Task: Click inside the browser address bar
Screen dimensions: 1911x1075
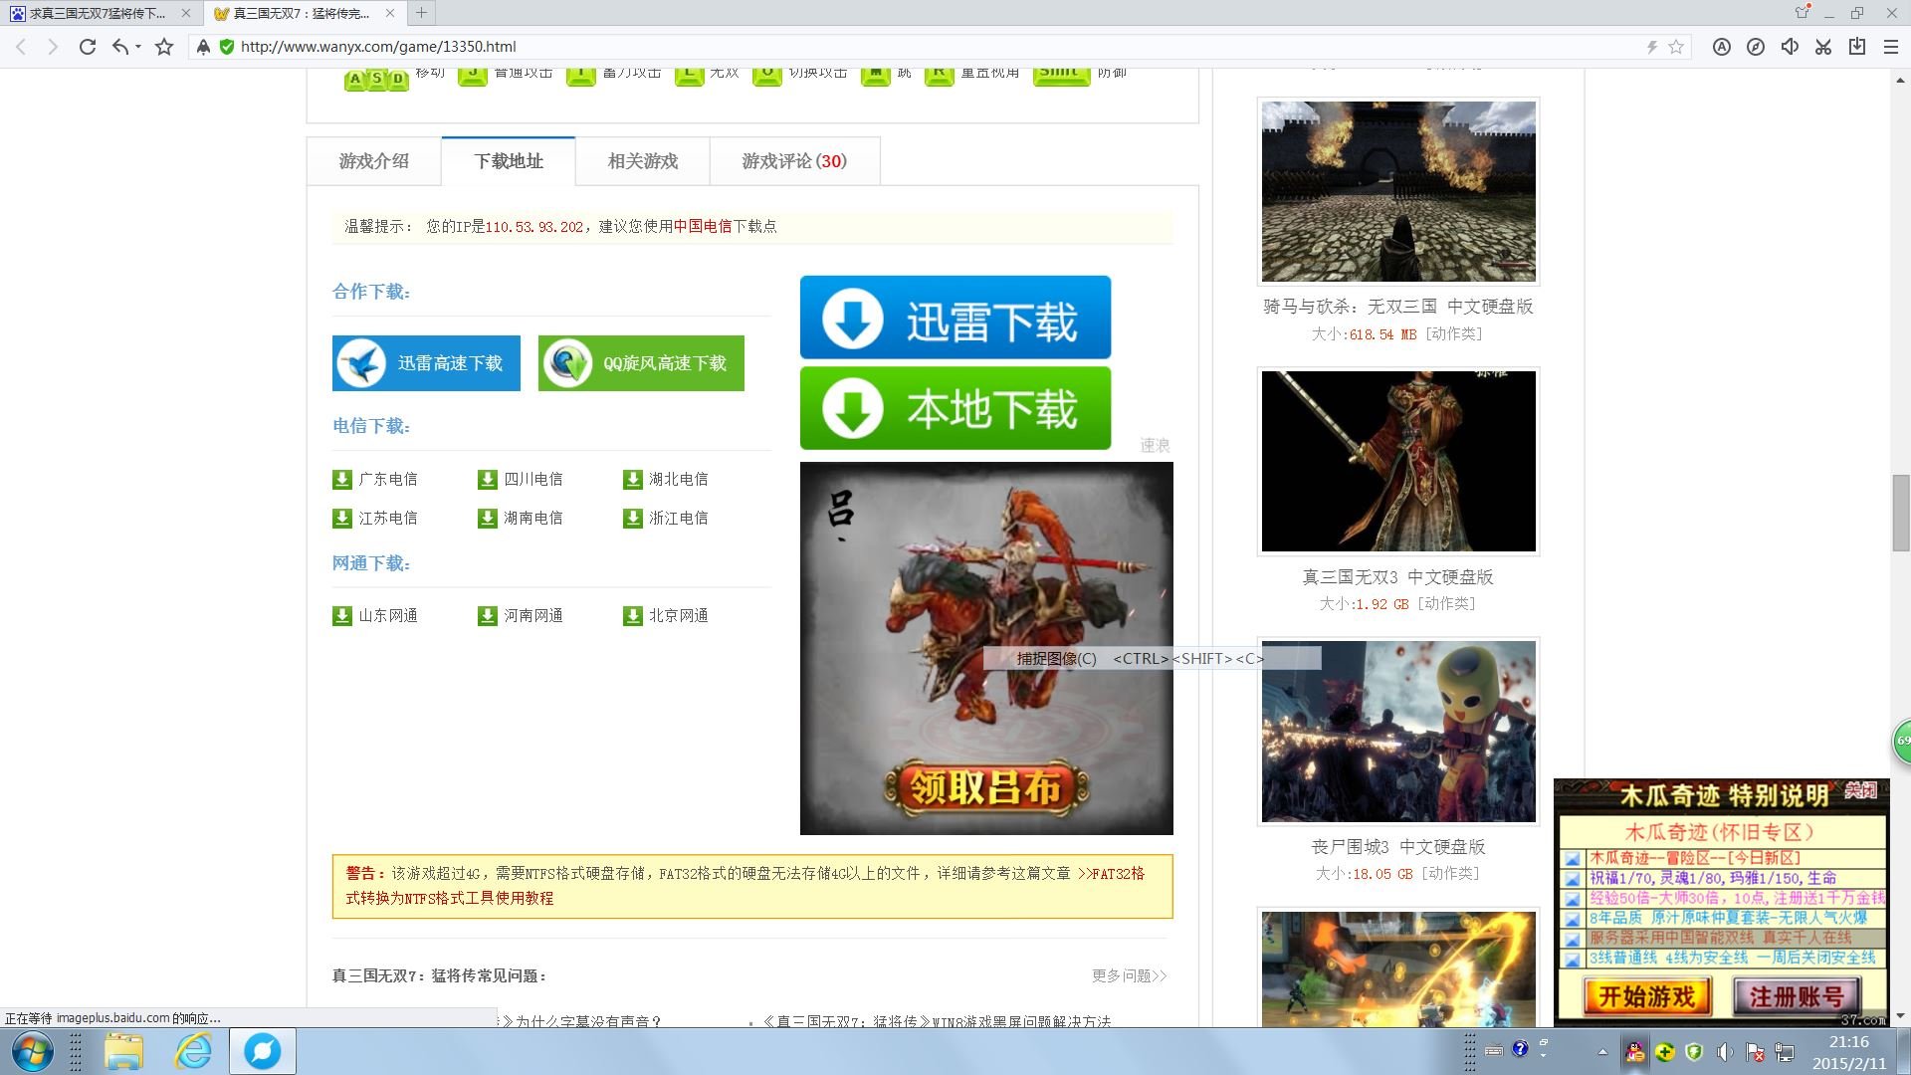Action: (597, 46)
